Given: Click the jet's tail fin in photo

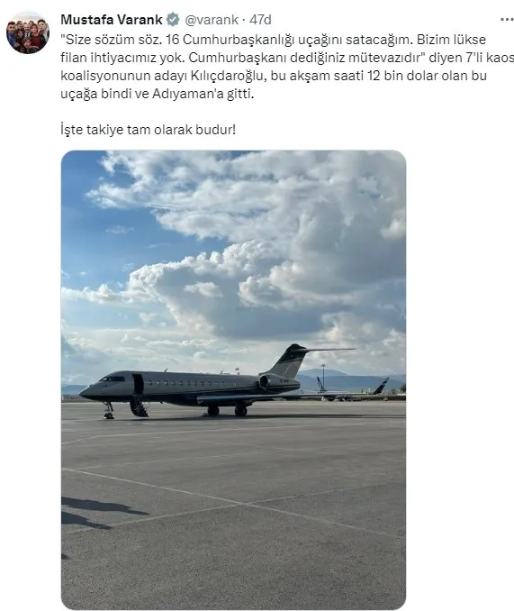Looking at the screenshot, I should [x=290, y=360].
